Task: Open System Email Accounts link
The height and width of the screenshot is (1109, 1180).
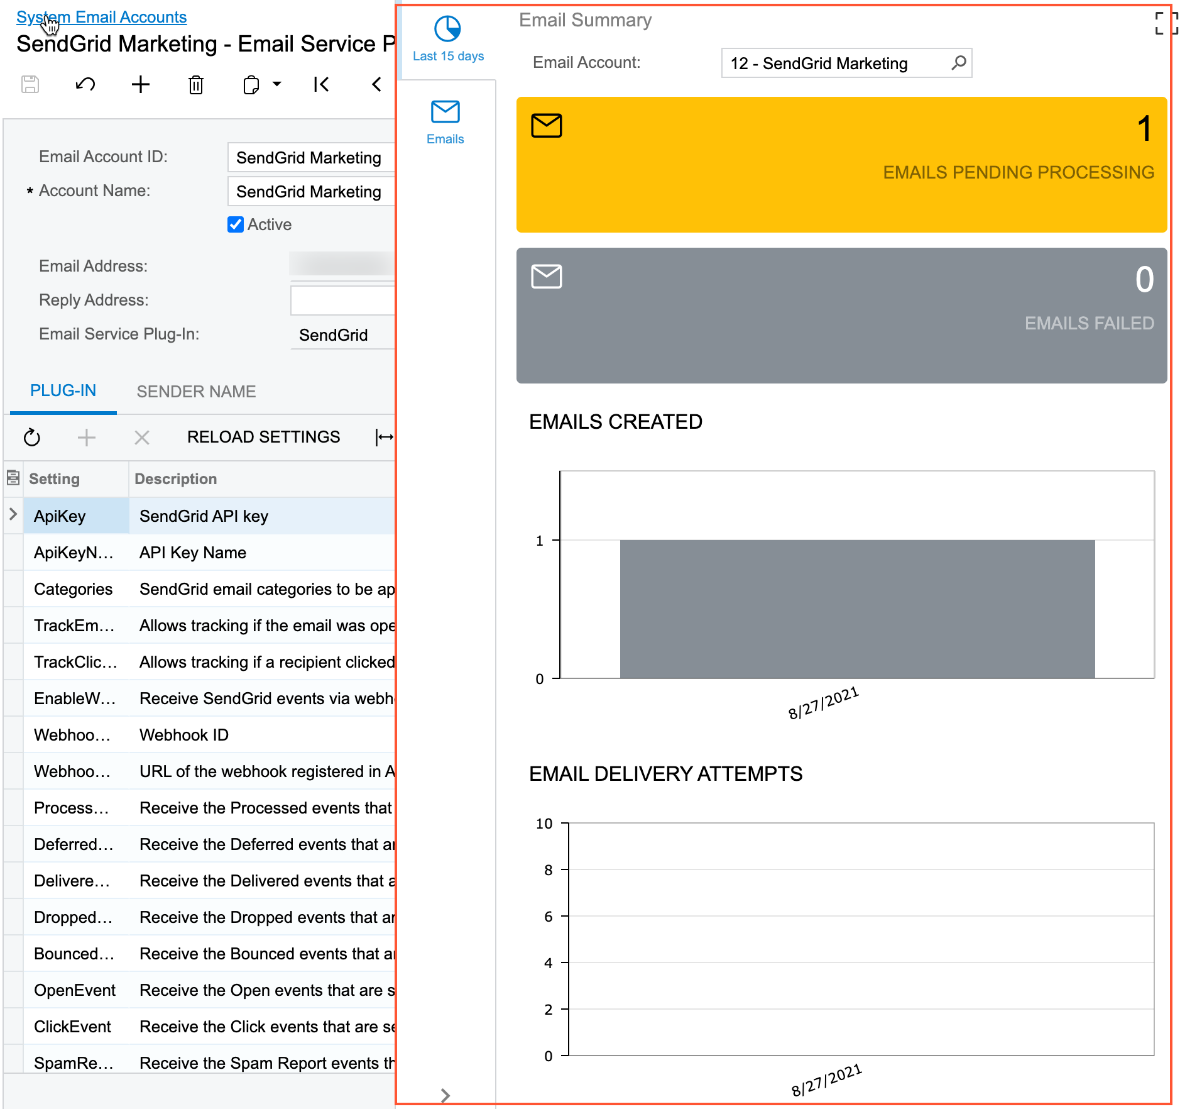Action: point(101,17)
